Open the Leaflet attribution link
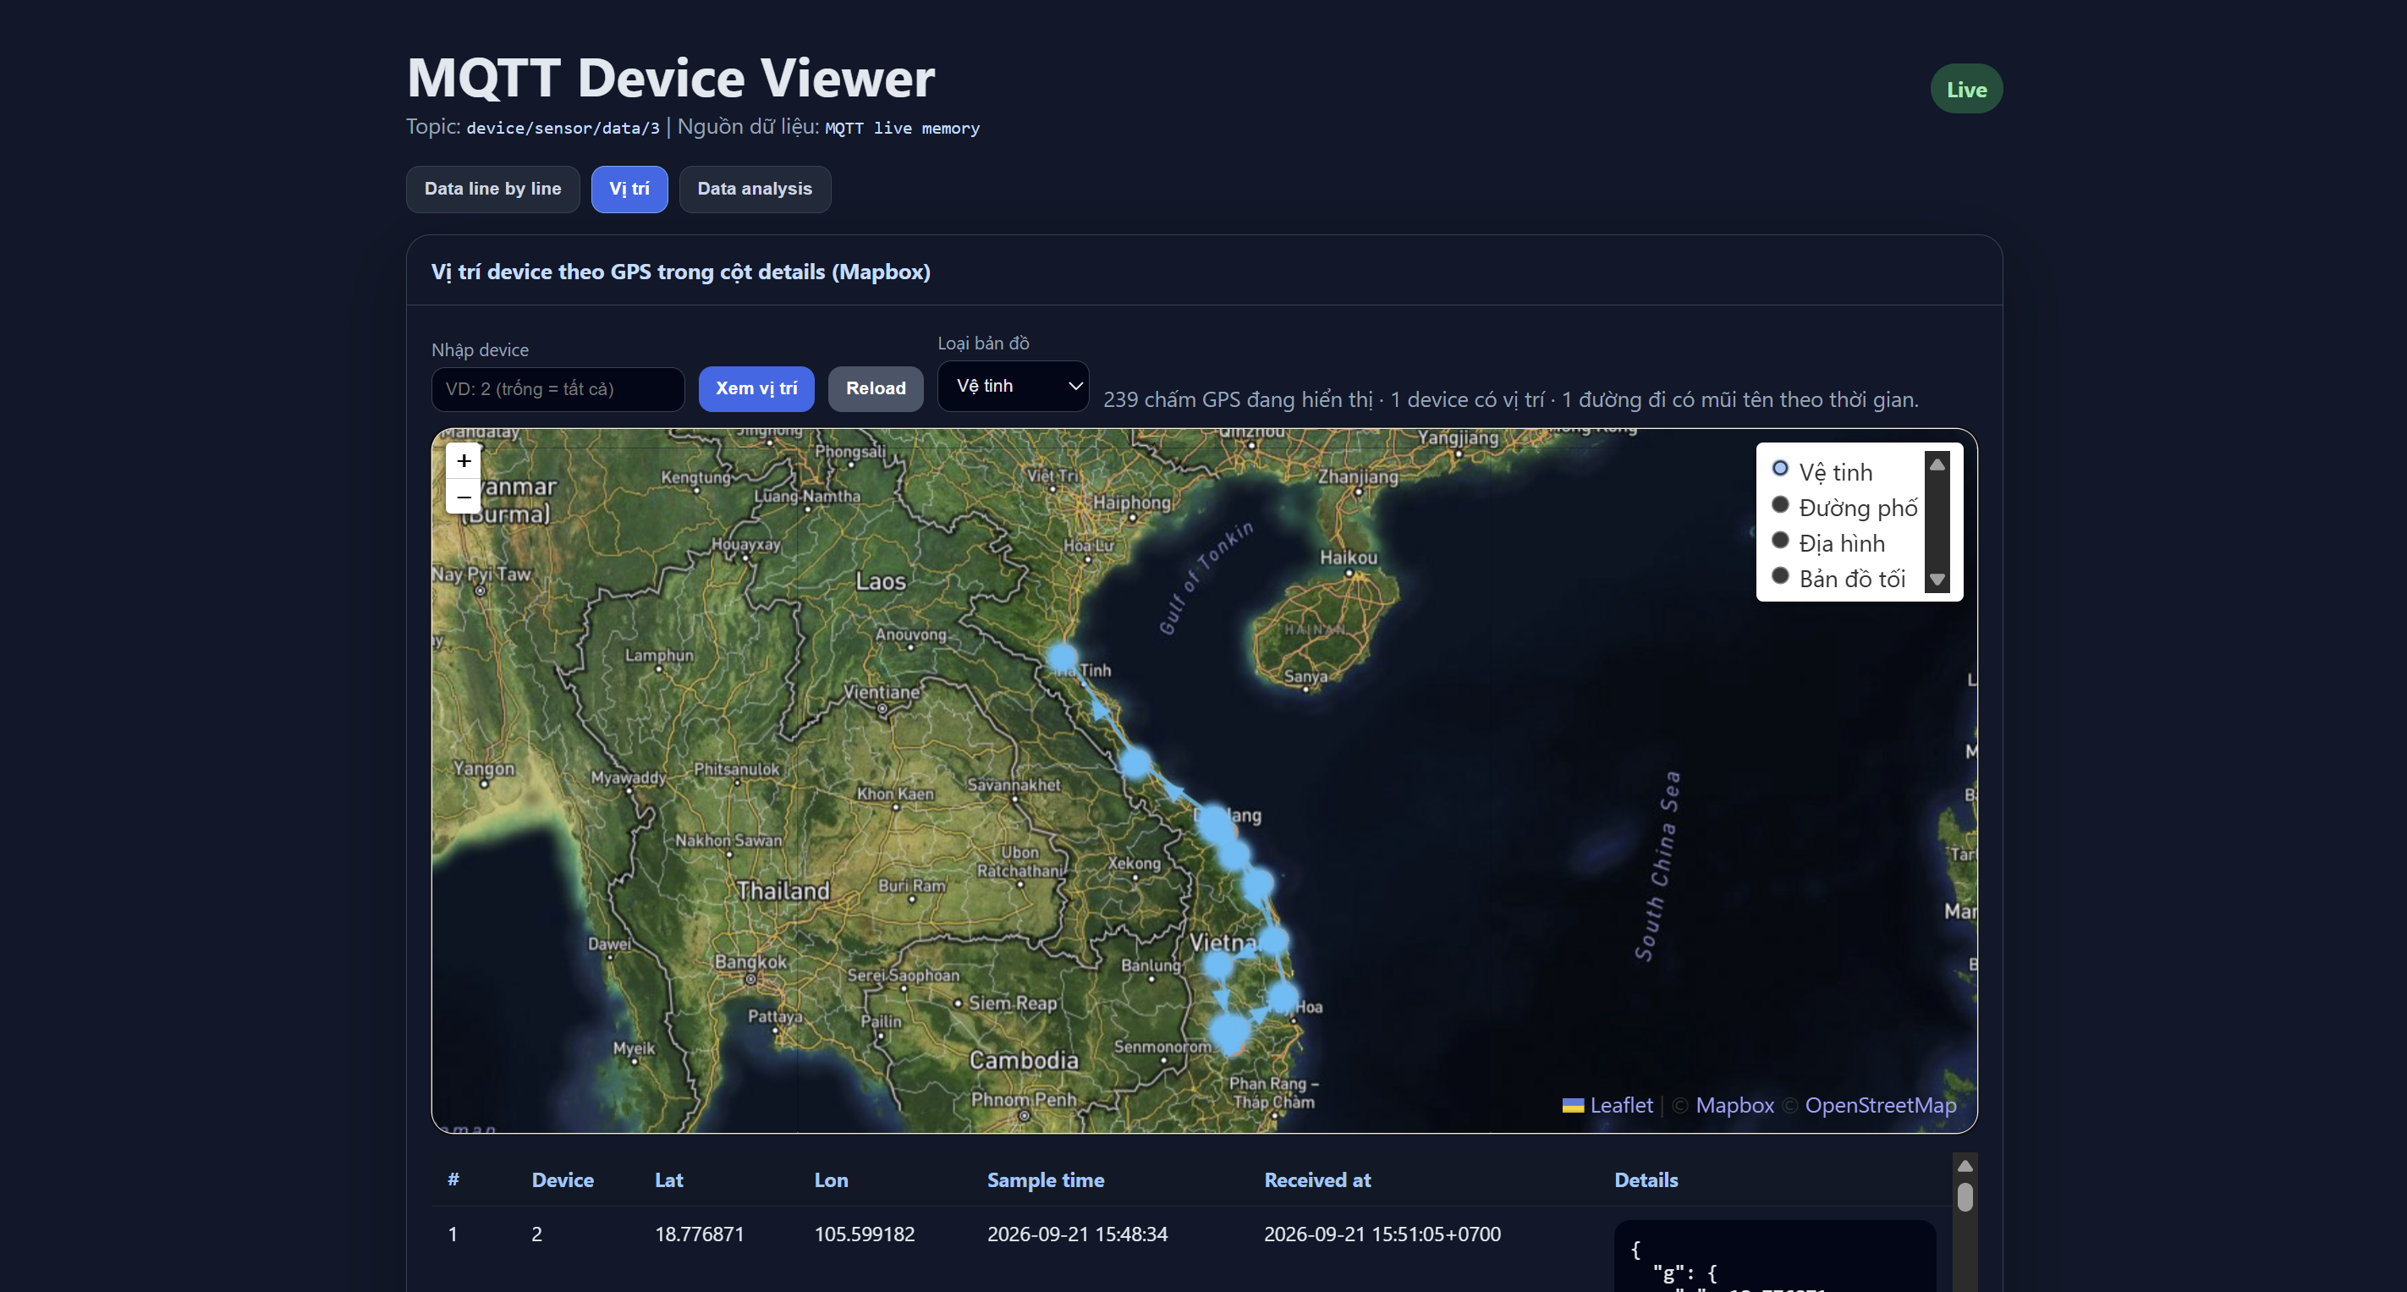 1621,1105
